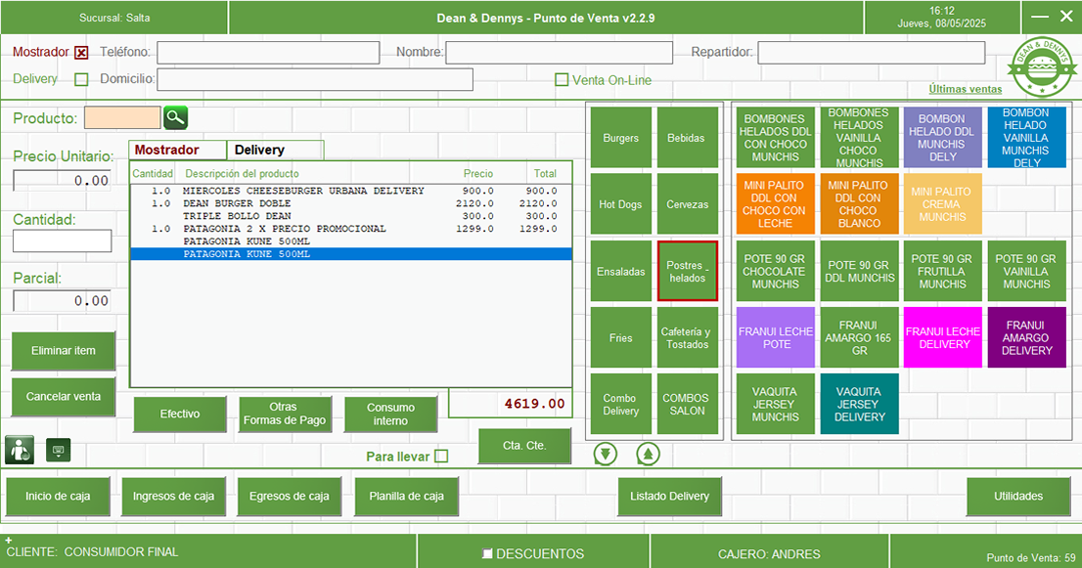The width and height of the screenshot is (1082, 568).
Task: Pay with the Efectivo button
Action: [180, 414]
